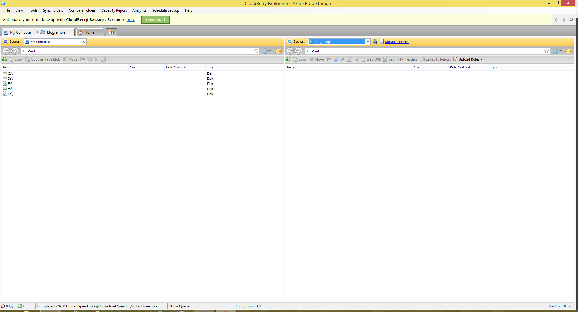
Task: Open the Analytics menu
Action: 139,10
